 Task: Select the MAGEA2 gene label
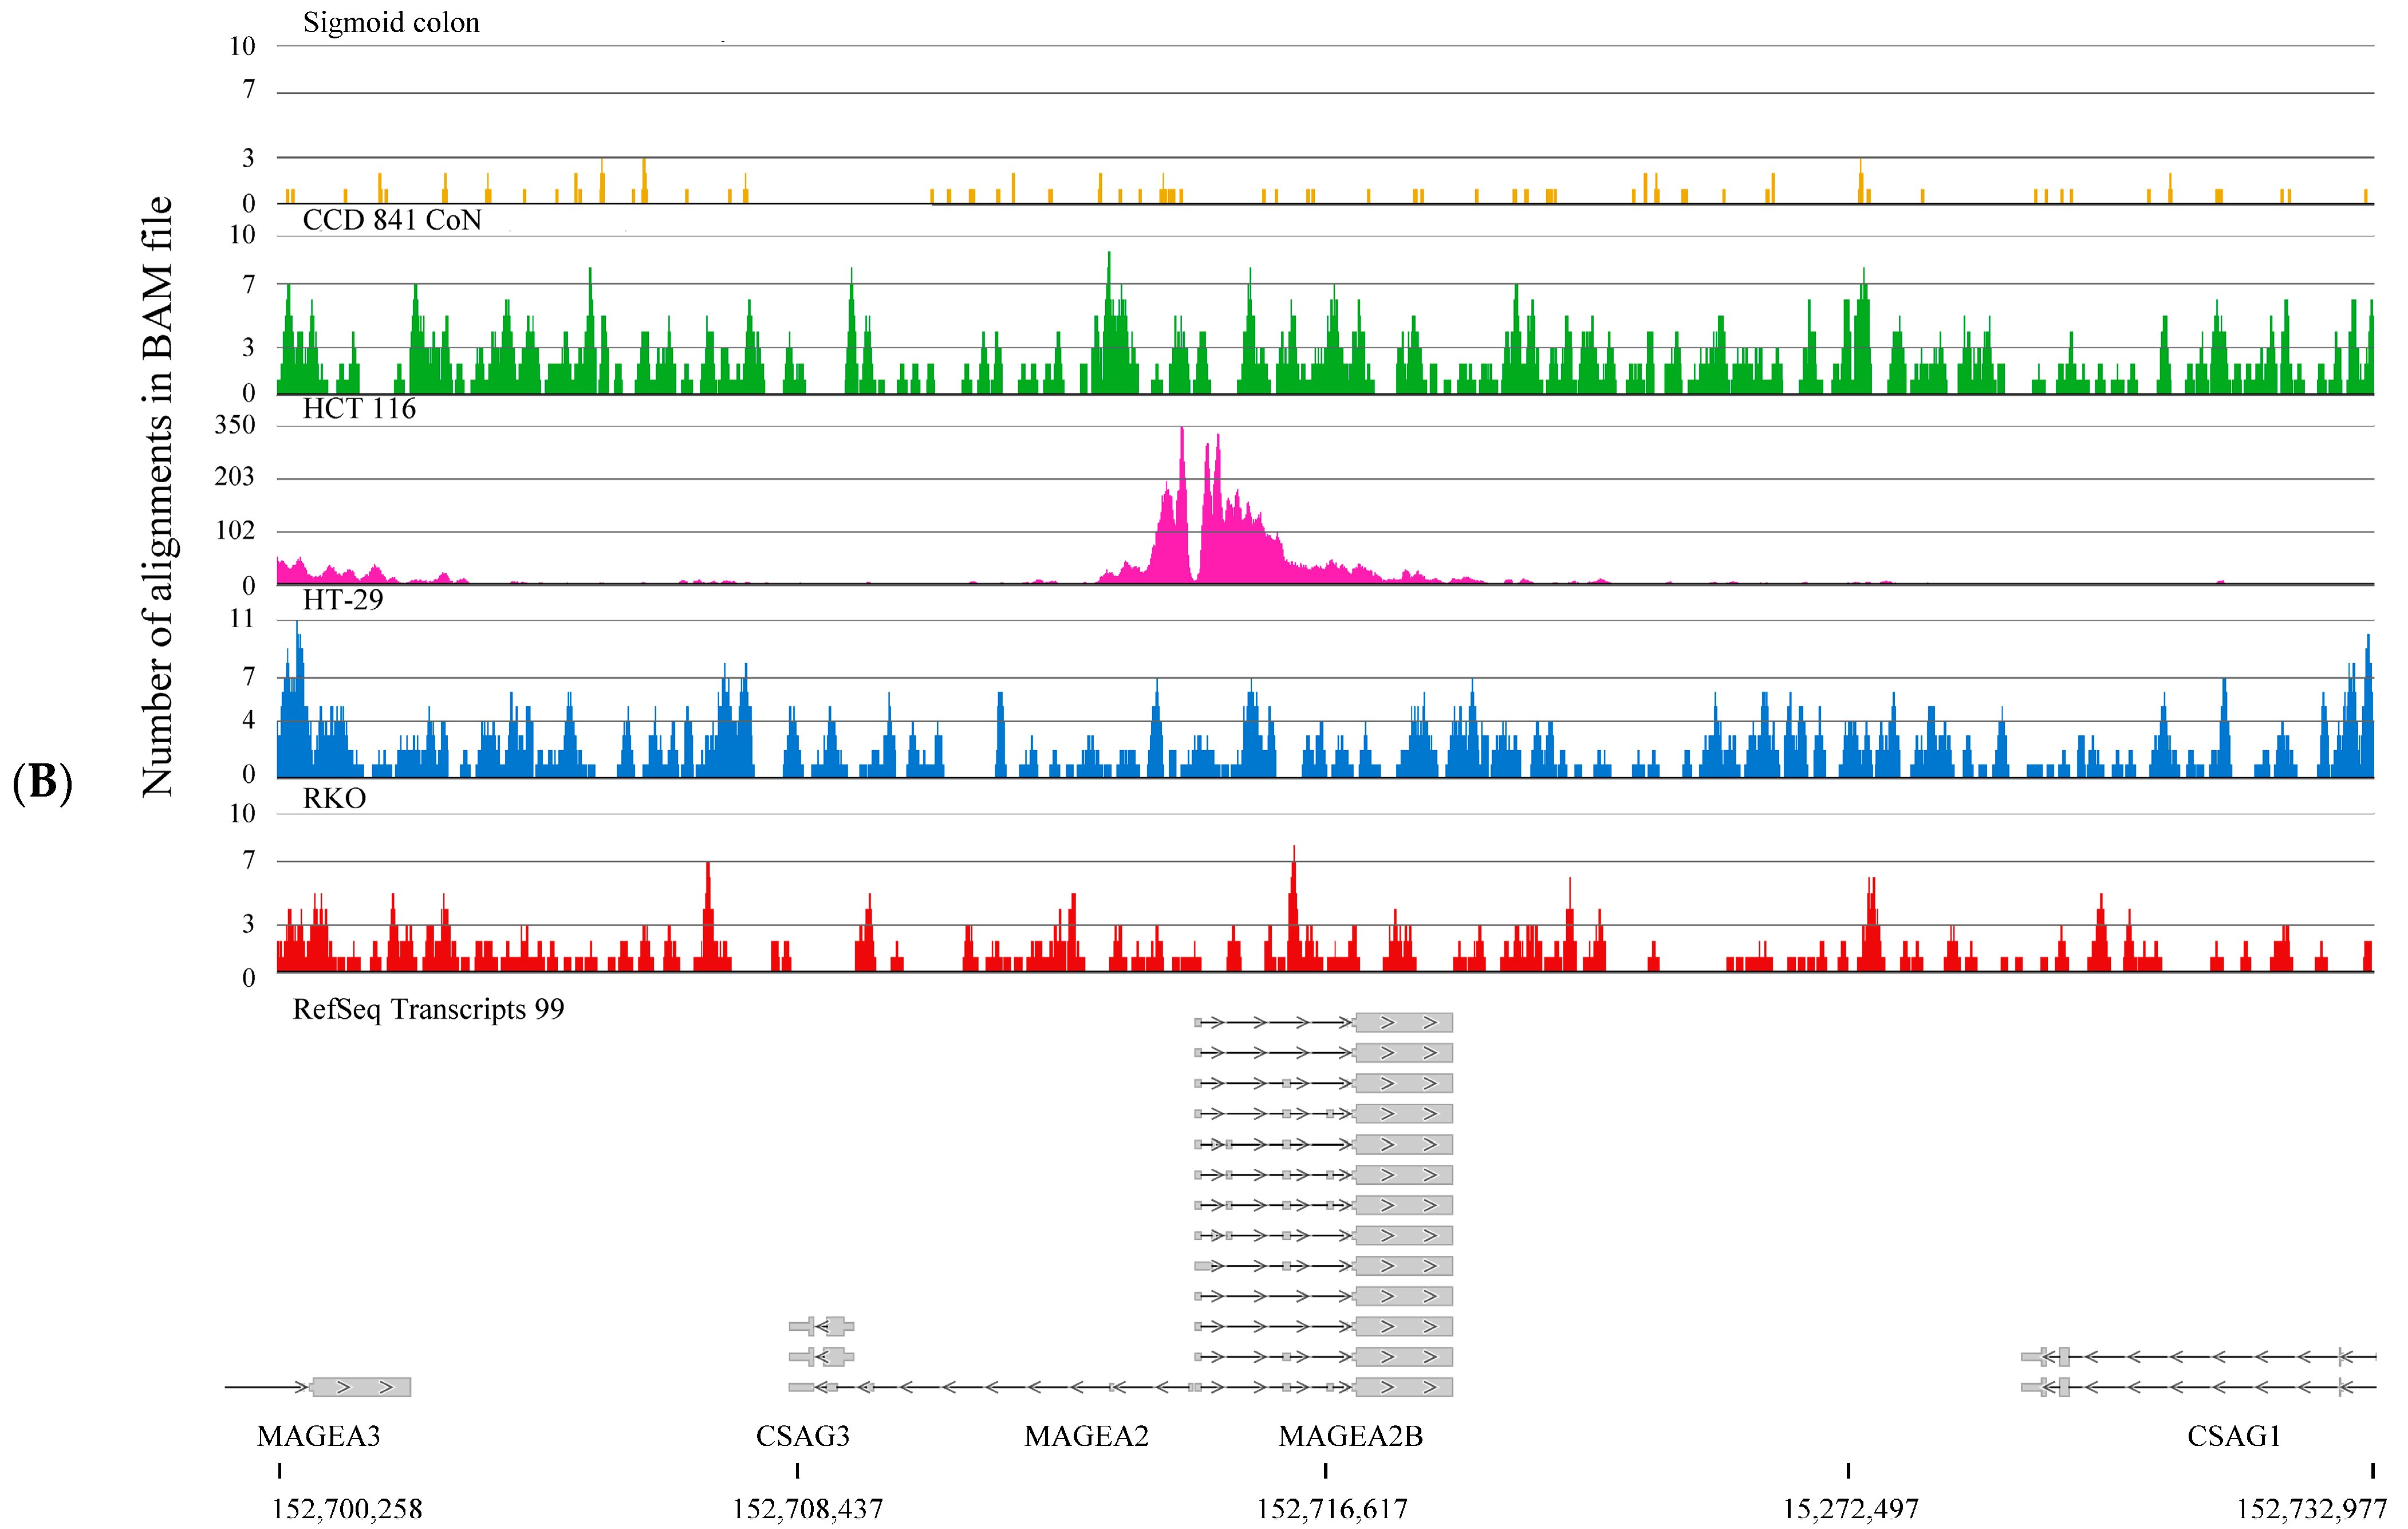coord(1086,1437)
